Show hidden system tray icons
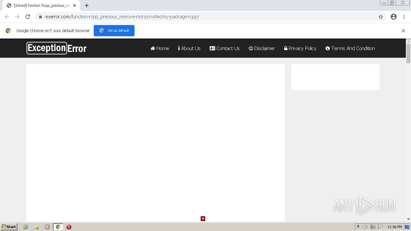 coord(358,227)
